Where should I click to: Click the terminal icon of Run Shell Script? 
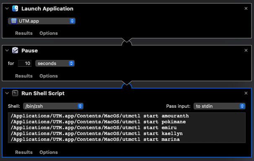[15, 93]
